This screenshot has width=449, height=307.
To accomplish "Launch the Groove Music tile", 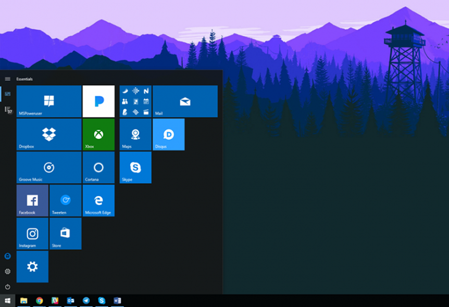I will 49,168.
